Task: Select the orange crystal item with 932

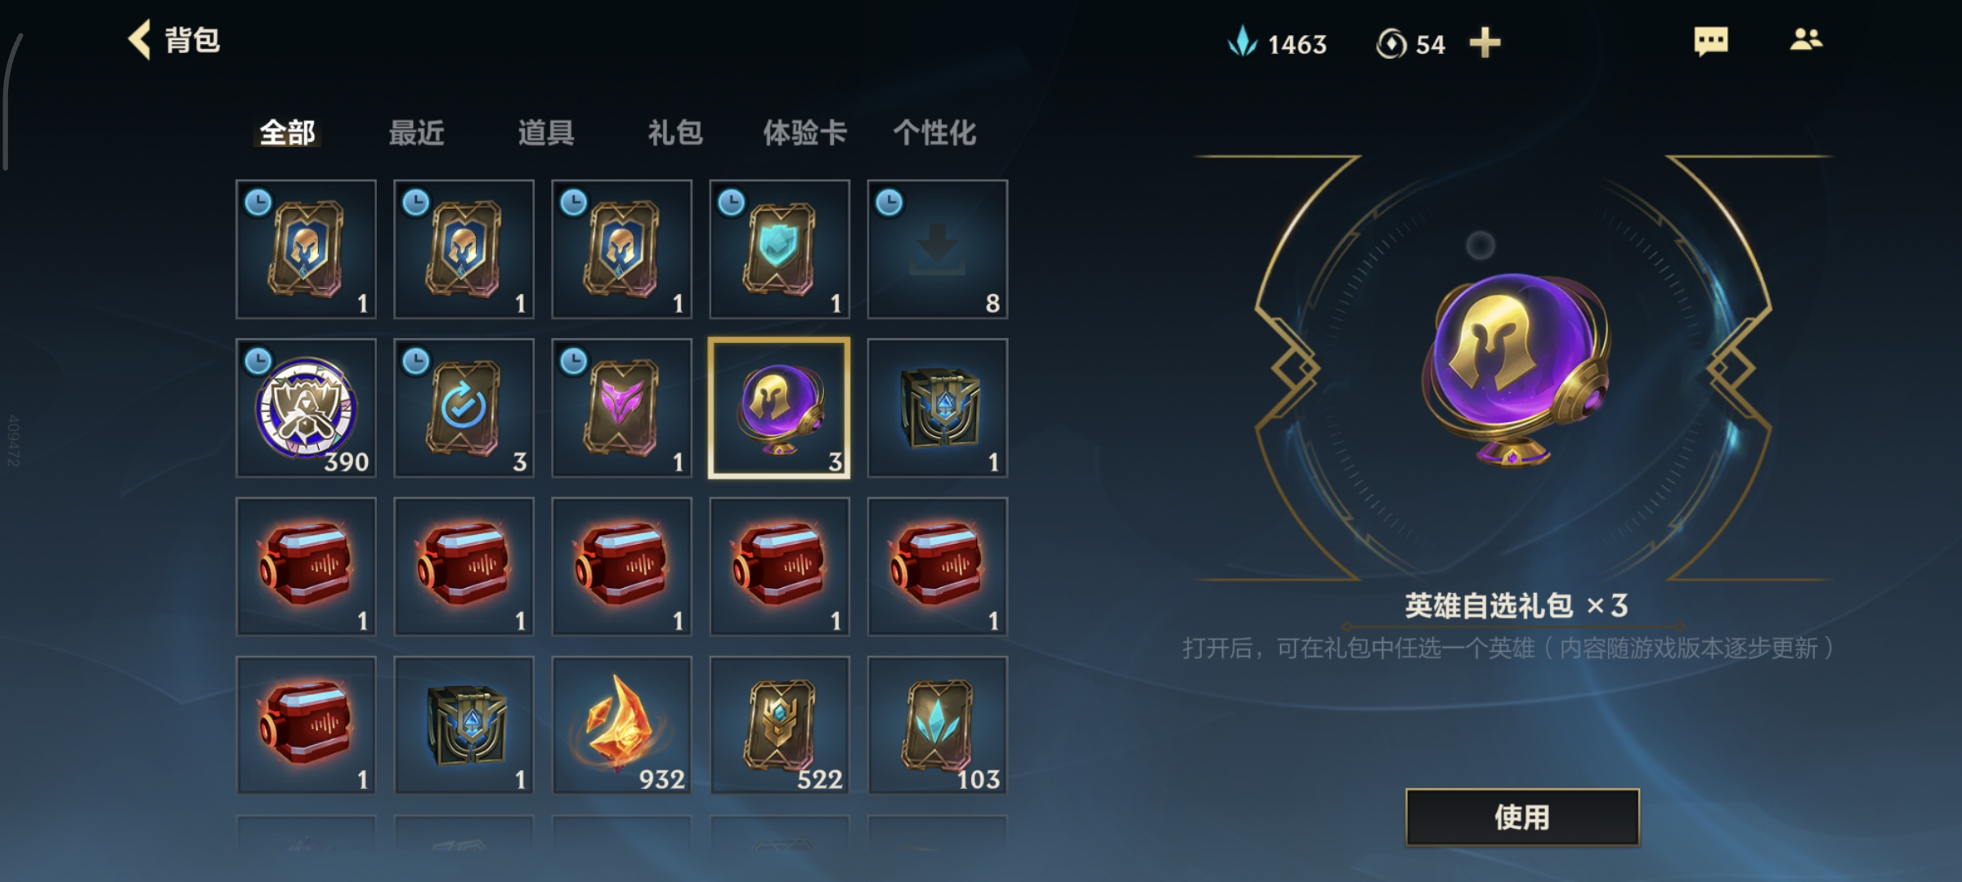Action: click(621, 725)
